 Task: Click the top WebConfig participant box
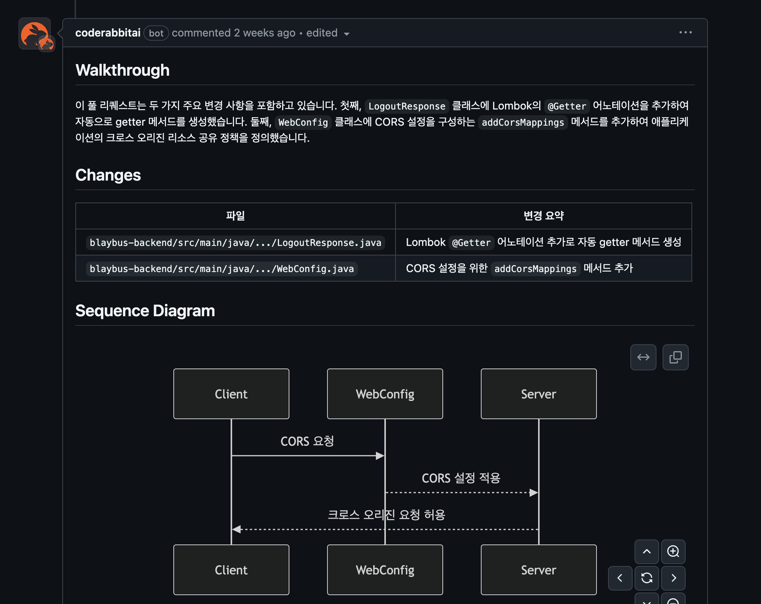coord(385,394)
